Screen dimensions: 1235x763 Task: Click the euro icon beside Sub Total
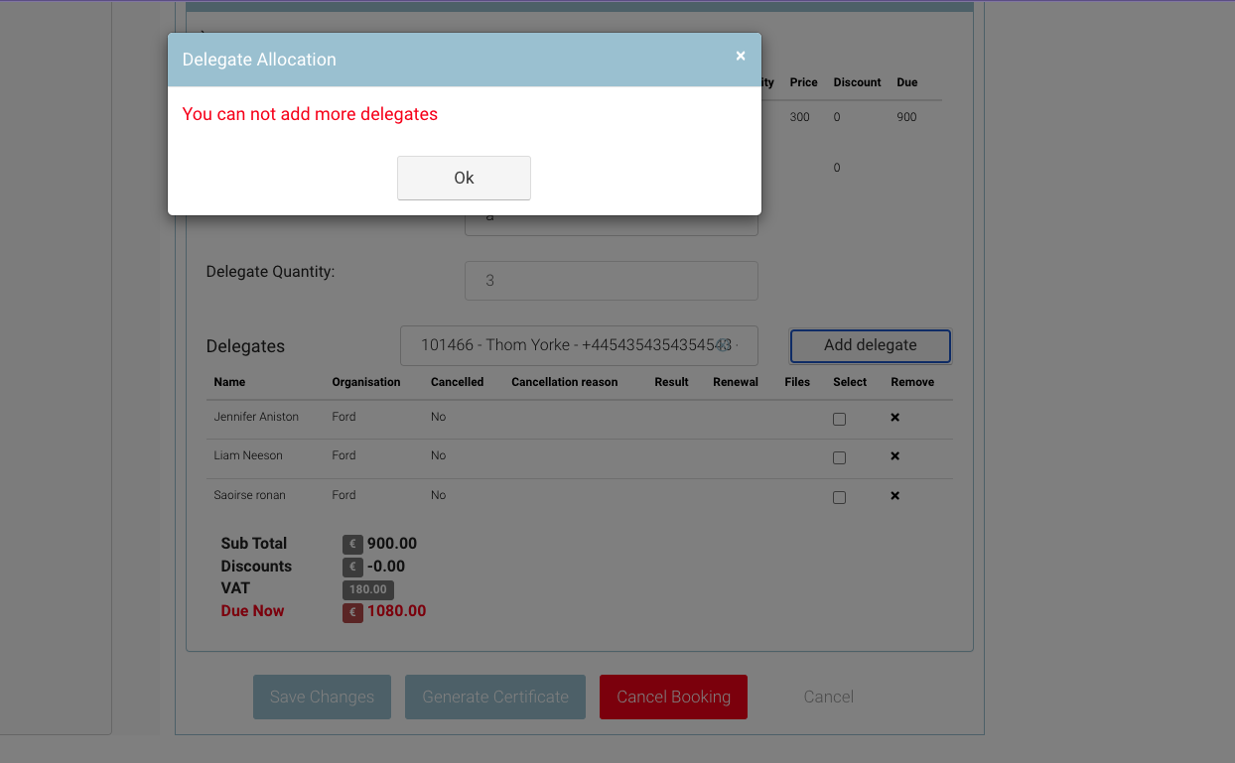352,544
